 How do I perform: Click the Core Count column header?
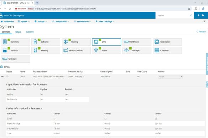pyautogui.click(x=142, y=71)
